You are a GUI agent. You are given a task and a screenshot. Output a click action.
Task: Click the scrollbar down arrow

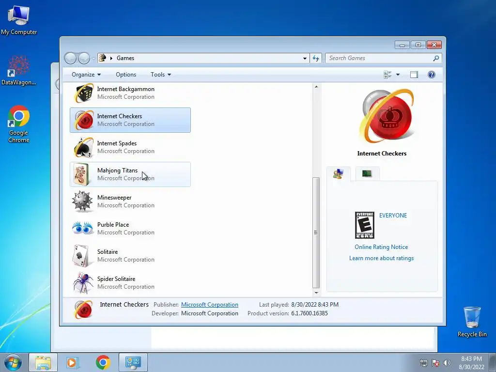(316, 293)
